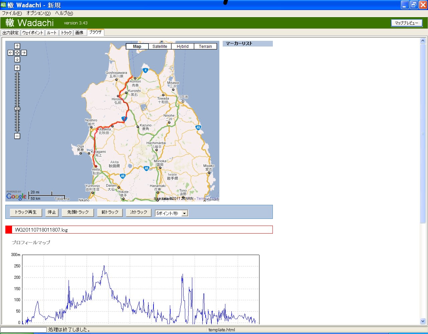
Task: Click the マッププレビュー button
Action: pos(407,23)
